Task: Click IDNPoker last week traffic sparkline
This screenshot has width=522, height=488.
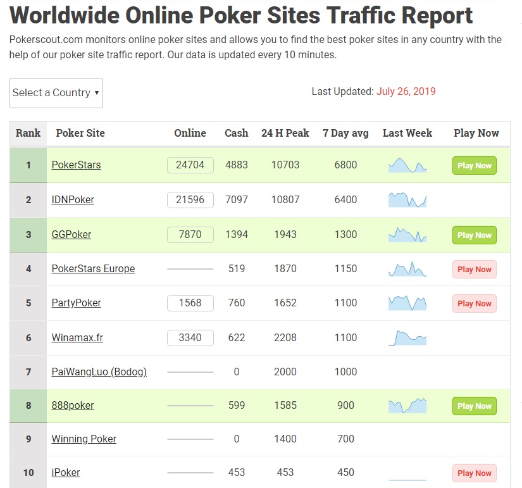Action: coord(407,200)
